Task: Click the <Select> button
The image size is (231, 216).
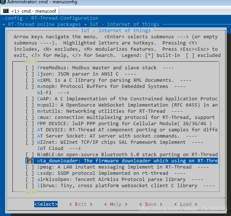Action: 46,204
